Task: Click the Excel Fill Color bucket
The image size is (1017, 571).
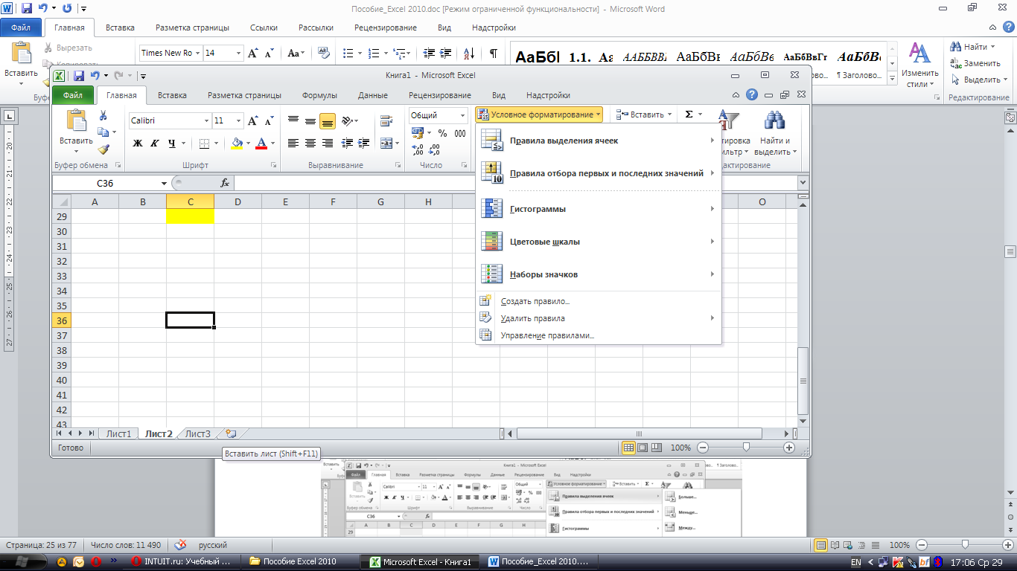Action: [237, 143]
